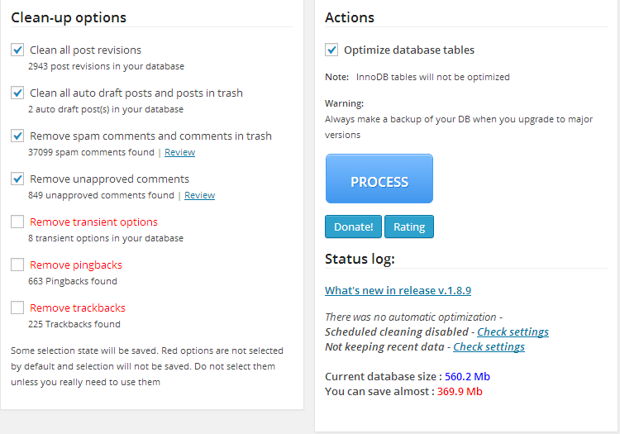The image size is (620, 434).
Task: Uncheck the 'Remove unapproved comments' checkbox
Action: point(17,179)
